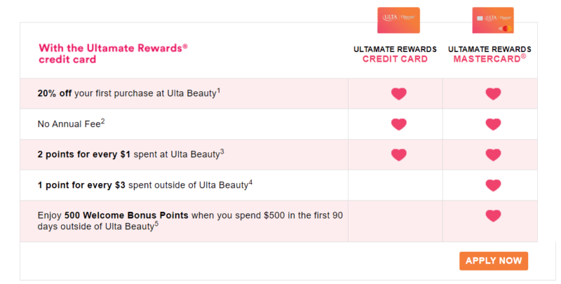Screen dimensions: 561x284
Task: Click footnote 4 after outside of Ulta Beauty
Action: click(x=250, y=182)
